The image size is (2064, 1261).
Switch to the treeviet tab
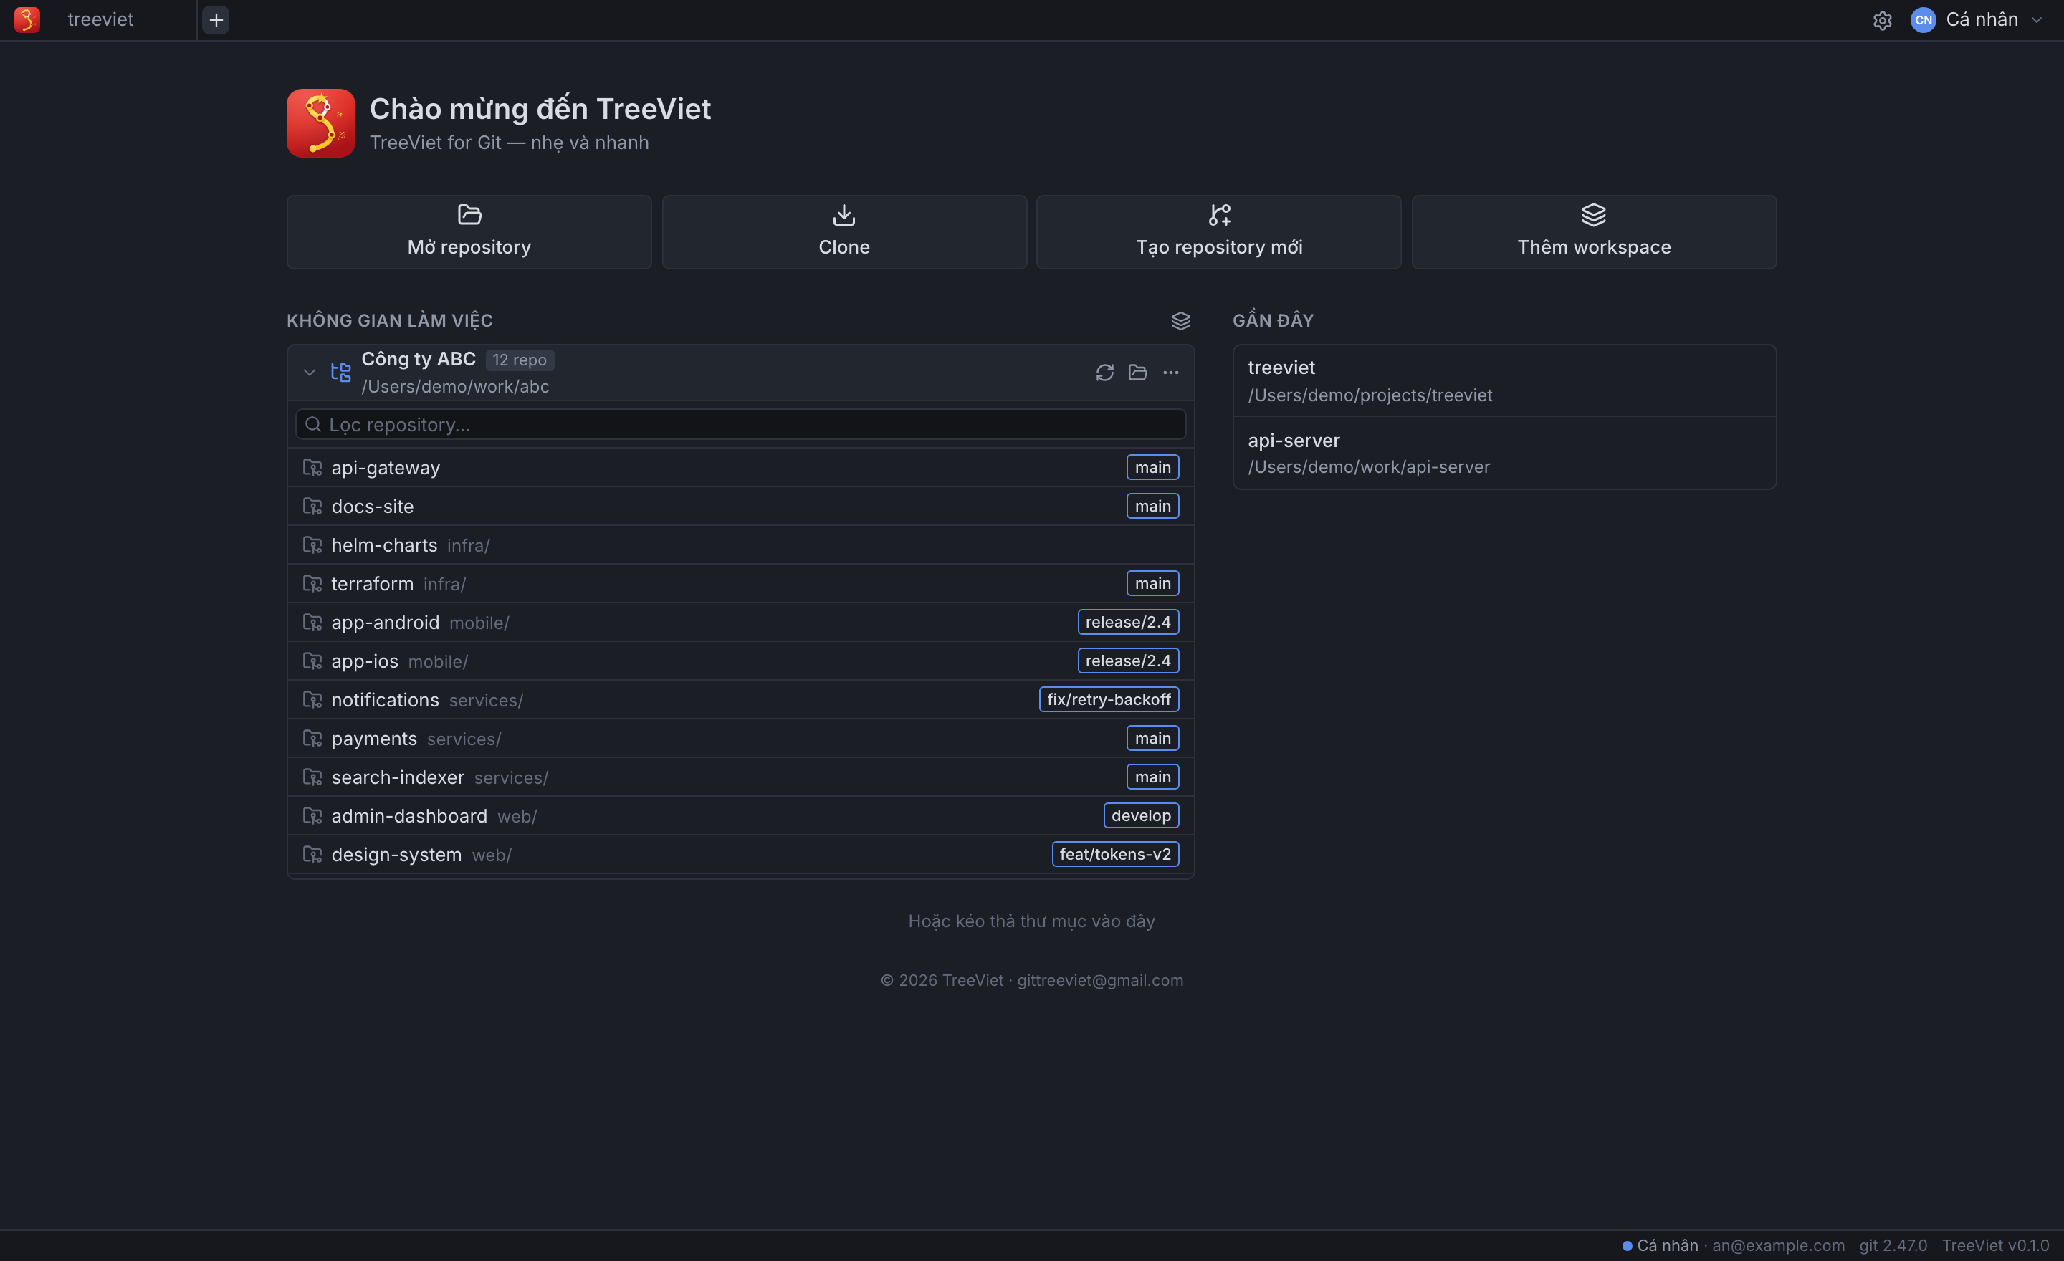[100, 20]
